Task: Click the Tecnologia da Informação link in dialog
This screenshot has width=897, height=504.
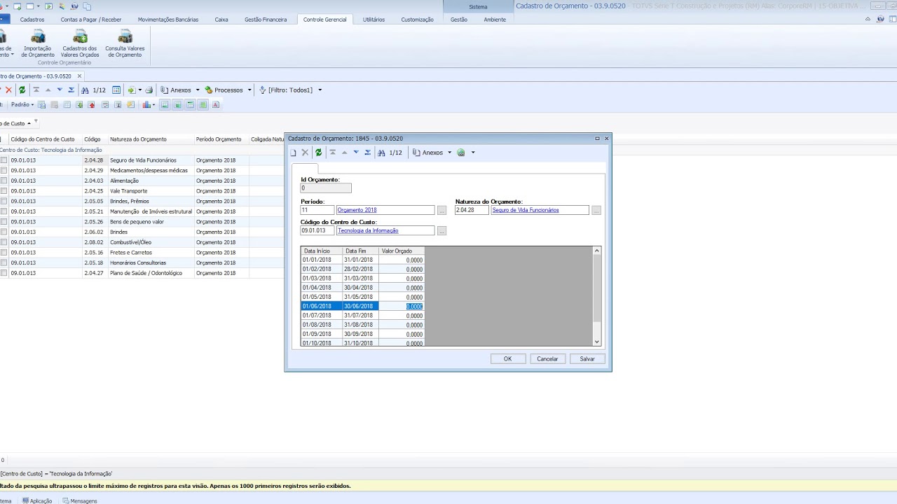Action: [368, 230]
